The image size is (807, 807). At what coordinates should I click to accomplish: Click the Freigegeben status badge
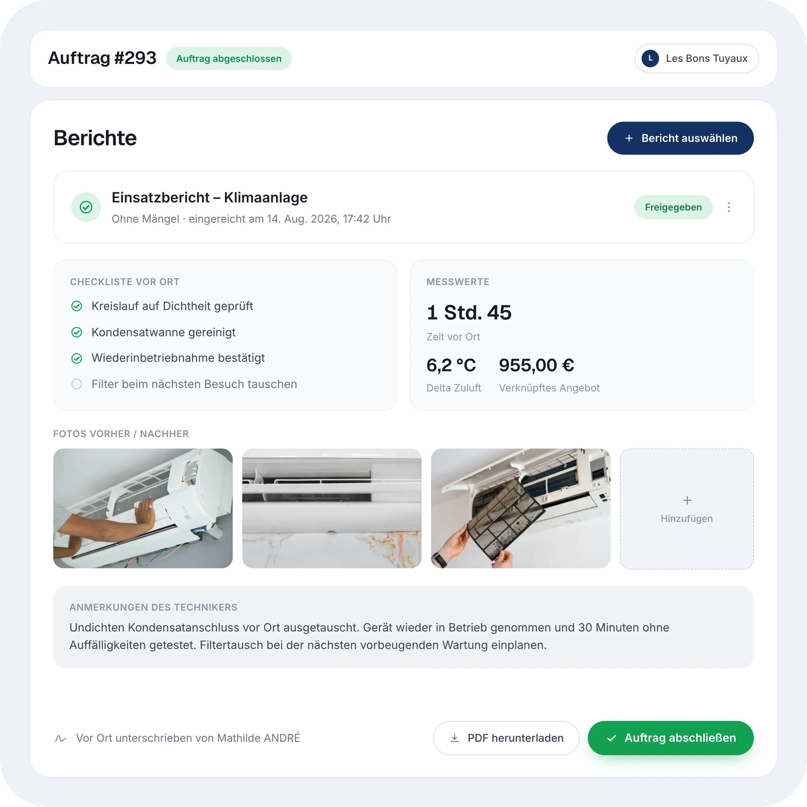point(673,207)
